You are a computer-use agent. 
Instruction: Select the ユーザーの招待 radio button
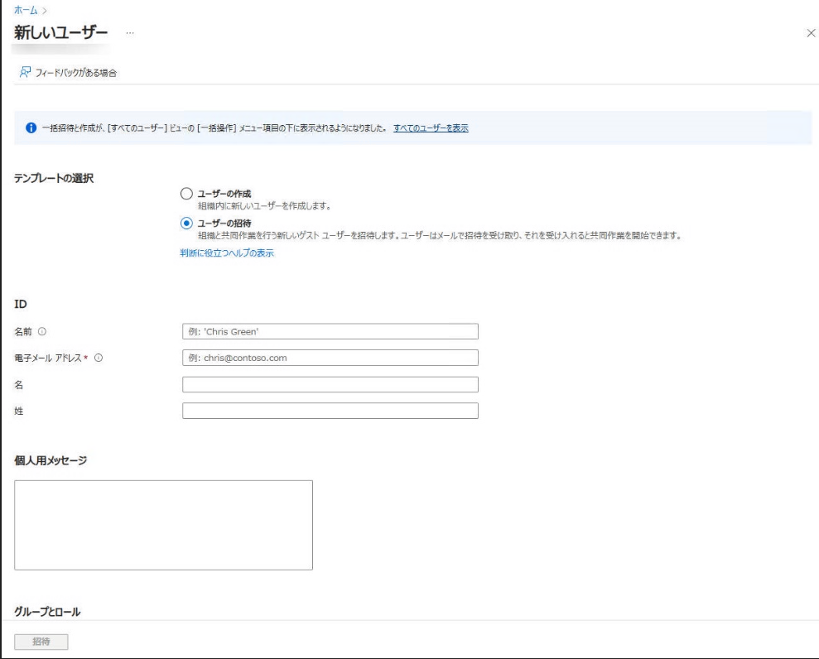(185, 223)
